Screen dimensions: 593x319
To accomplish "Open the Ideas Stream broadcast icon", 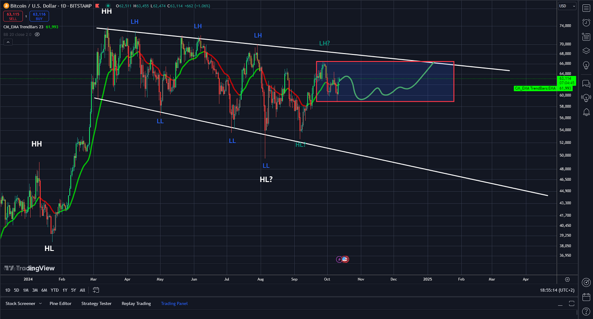I will pos(586,97).
